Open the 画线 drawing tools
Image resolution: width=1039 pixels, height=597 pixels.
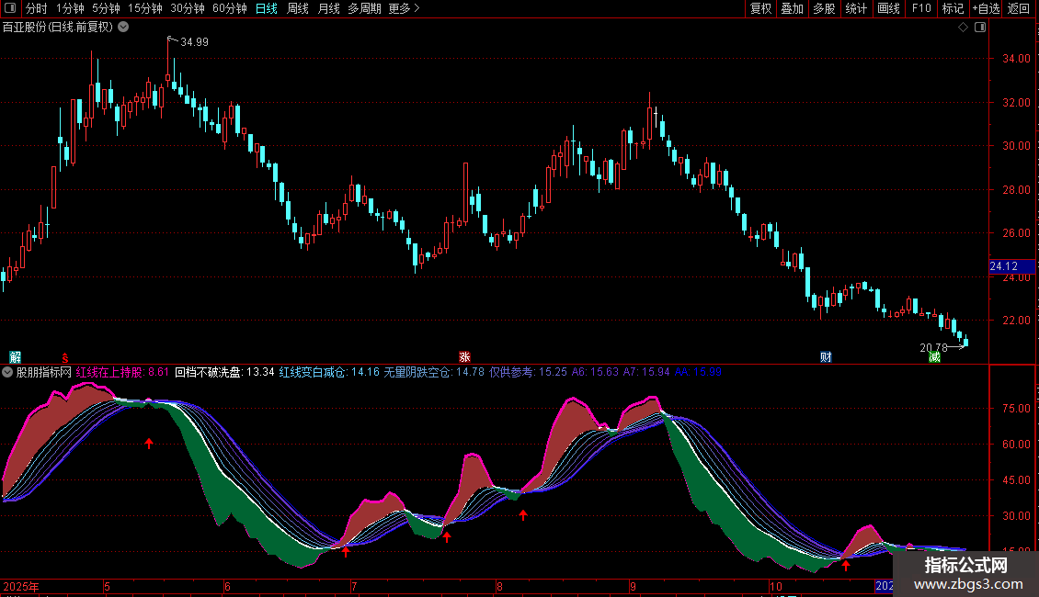888,9
